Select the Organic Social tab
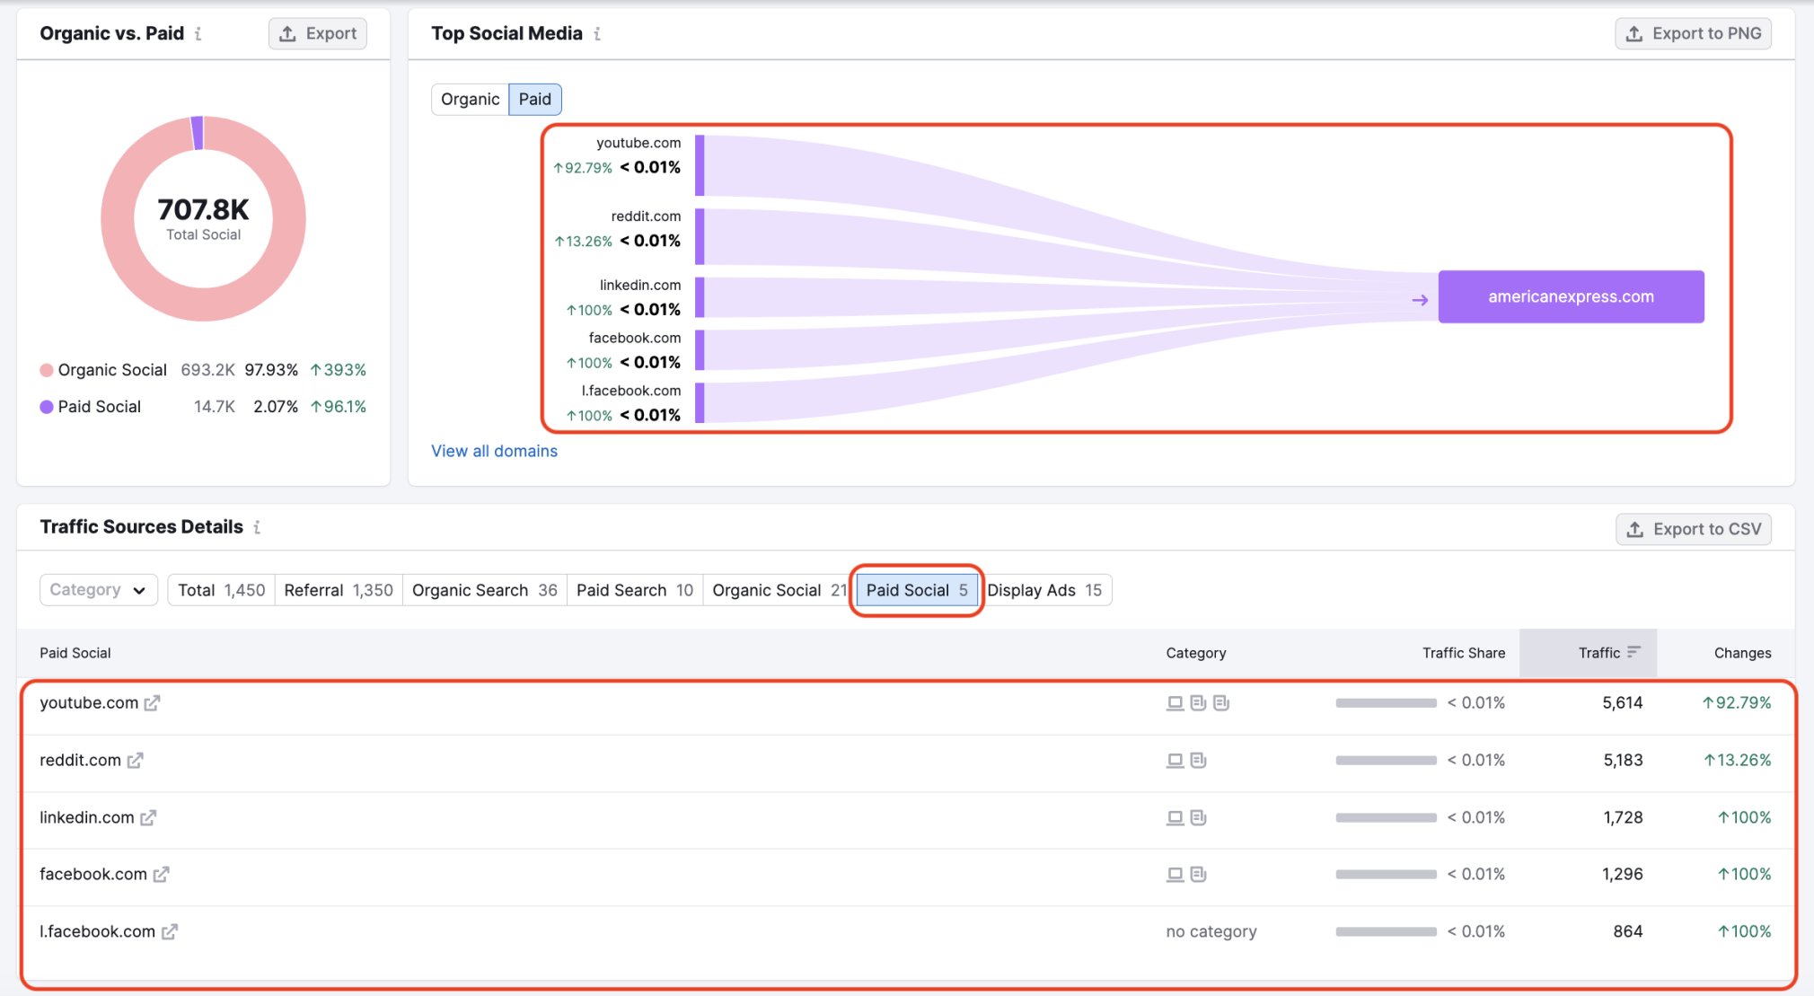1814x996 pixels. coord(778,590)
